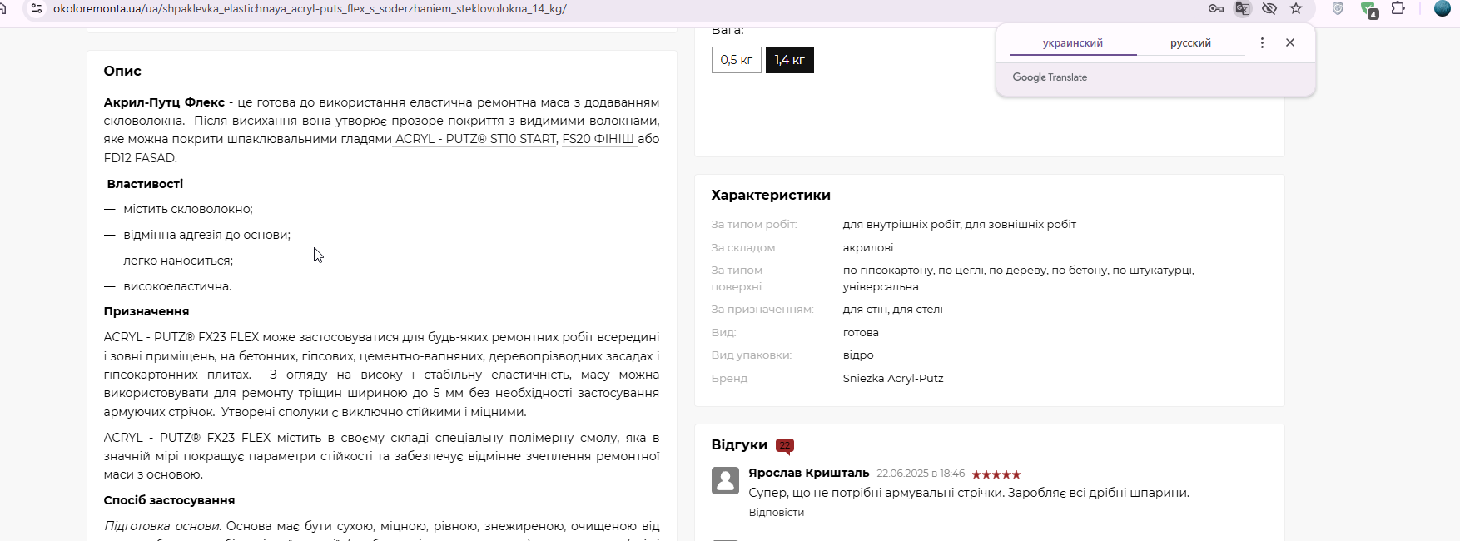Screen dimensions: 1460x541
Task: Click bullet 'високоеластична.'
Action: (x=177, y=287)
